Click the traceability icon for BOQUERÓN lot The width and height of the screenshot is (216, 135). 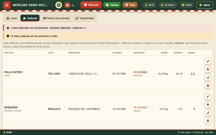[208, 113]
